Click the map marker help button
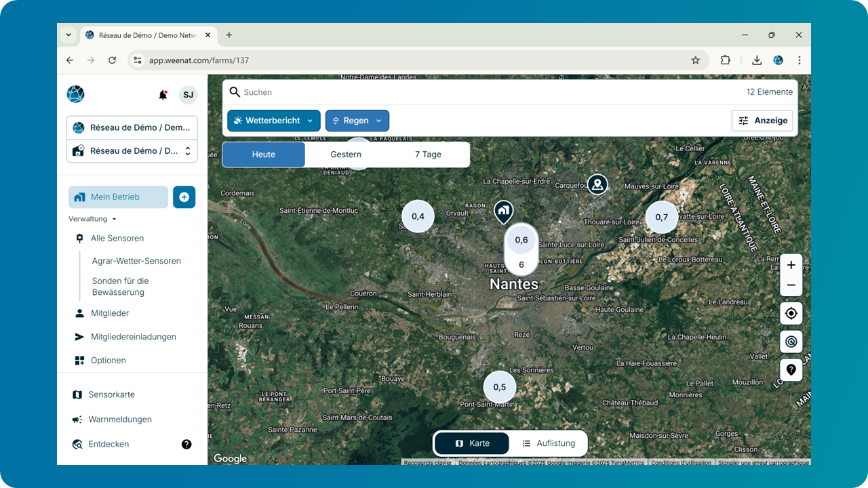The image size is (868, 488). (791, 370)
